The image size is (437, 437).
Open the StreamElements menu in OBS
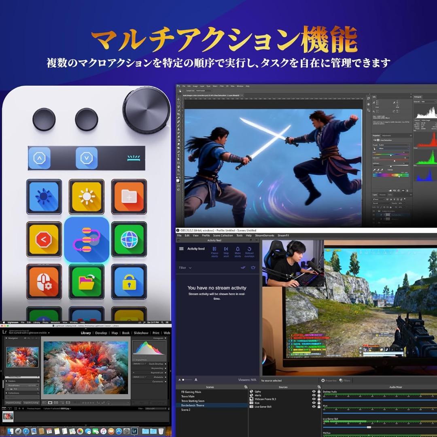point(265,235)
